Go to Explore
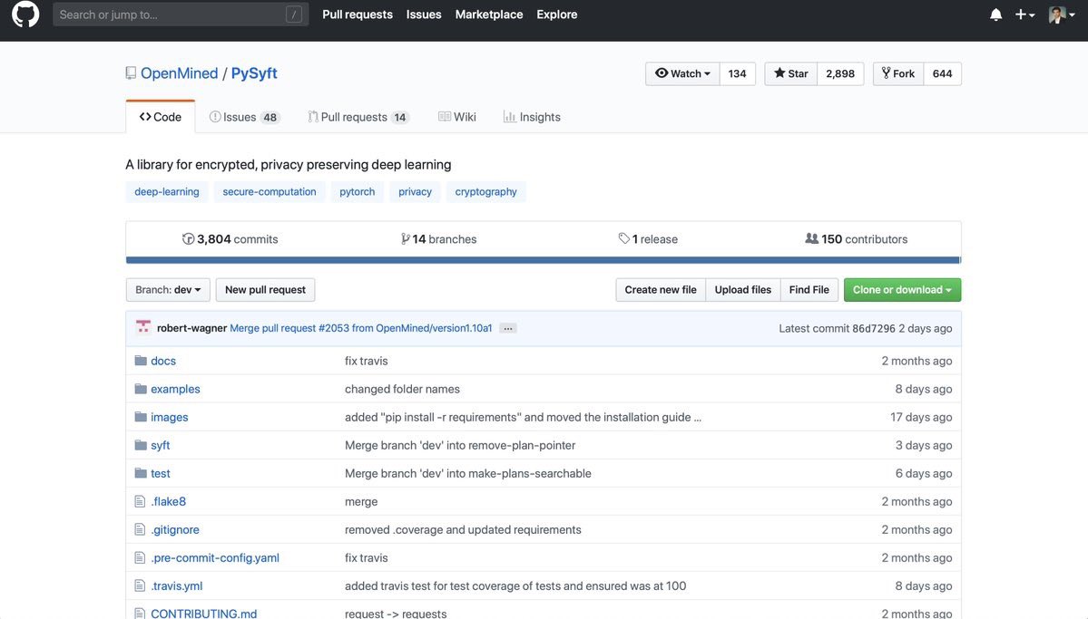The image size is (1088, 619). click(556, 15)
